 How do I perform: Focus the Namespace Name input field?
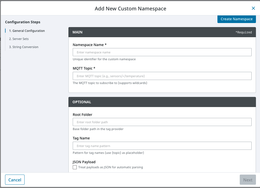point(162,52)
